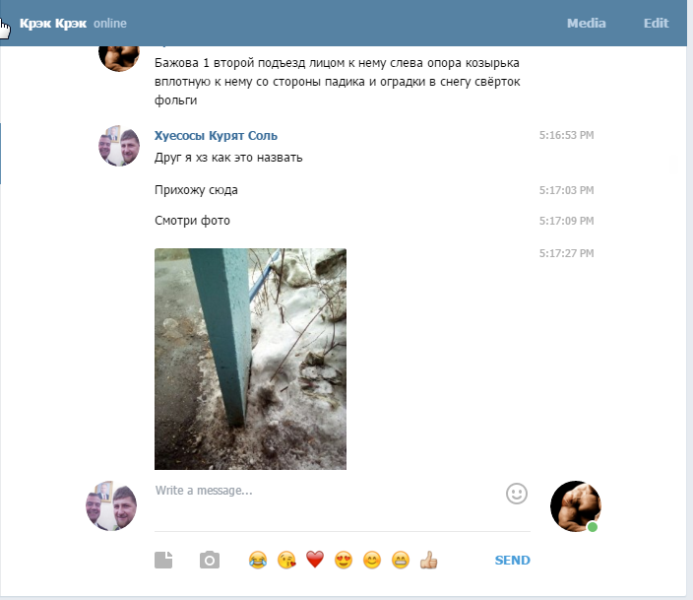Attach a photo with camera icon
The height and width of the screenshot is (600, 693).
pyautogui.click(x=210, y=561)
